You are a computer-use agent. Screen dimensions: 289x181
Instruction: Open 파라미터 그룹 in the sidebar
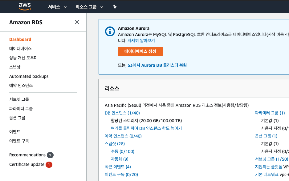[x=21, y=108]
